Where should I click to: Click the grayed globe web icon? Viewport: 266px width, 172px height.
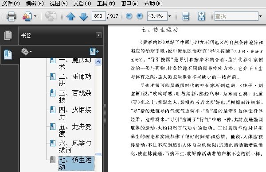click(51, 16)
